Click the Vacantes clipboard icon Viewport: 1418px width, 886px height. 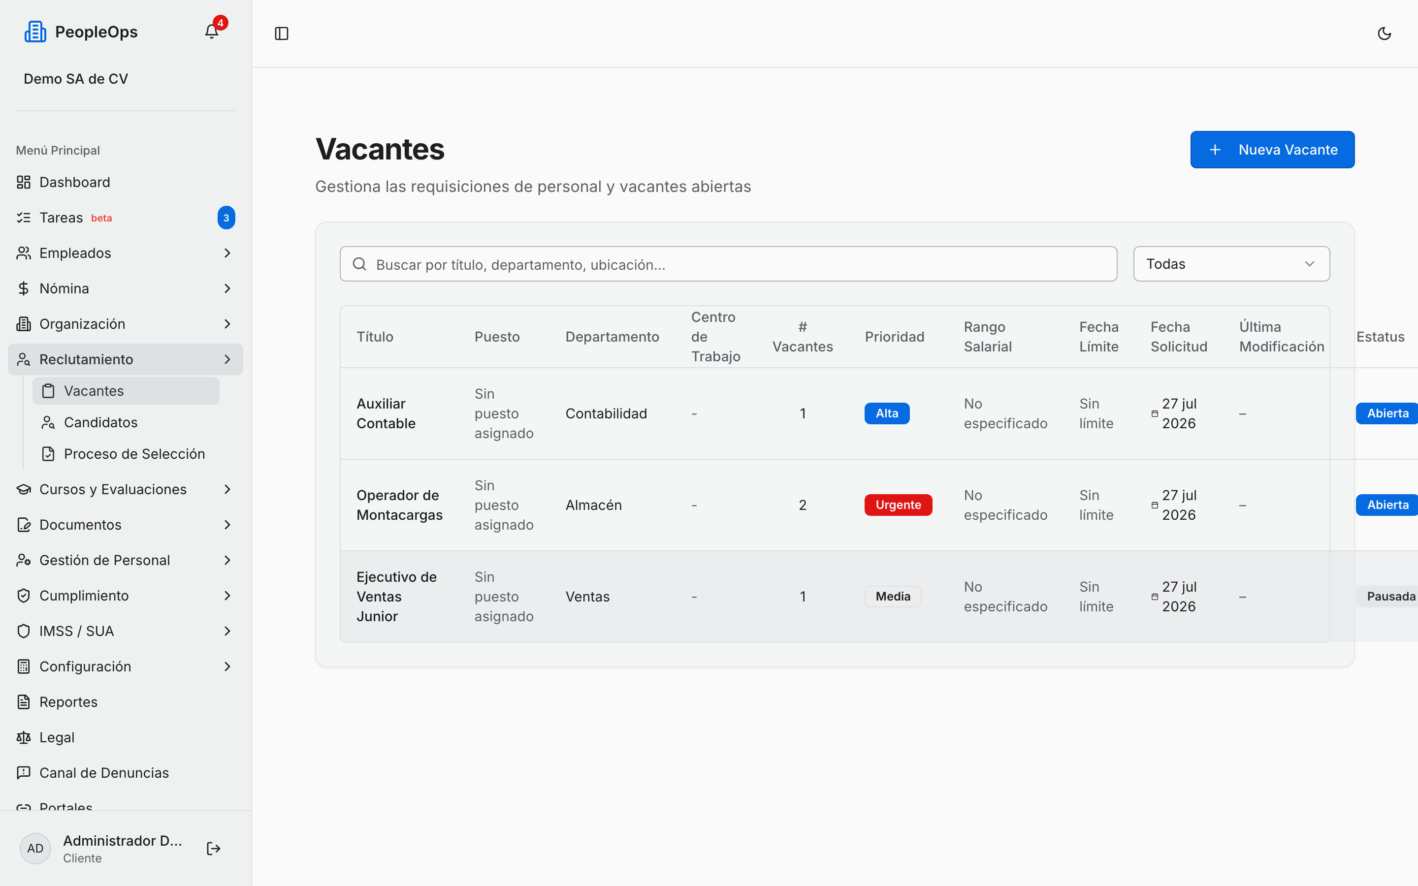click(48, 391)
